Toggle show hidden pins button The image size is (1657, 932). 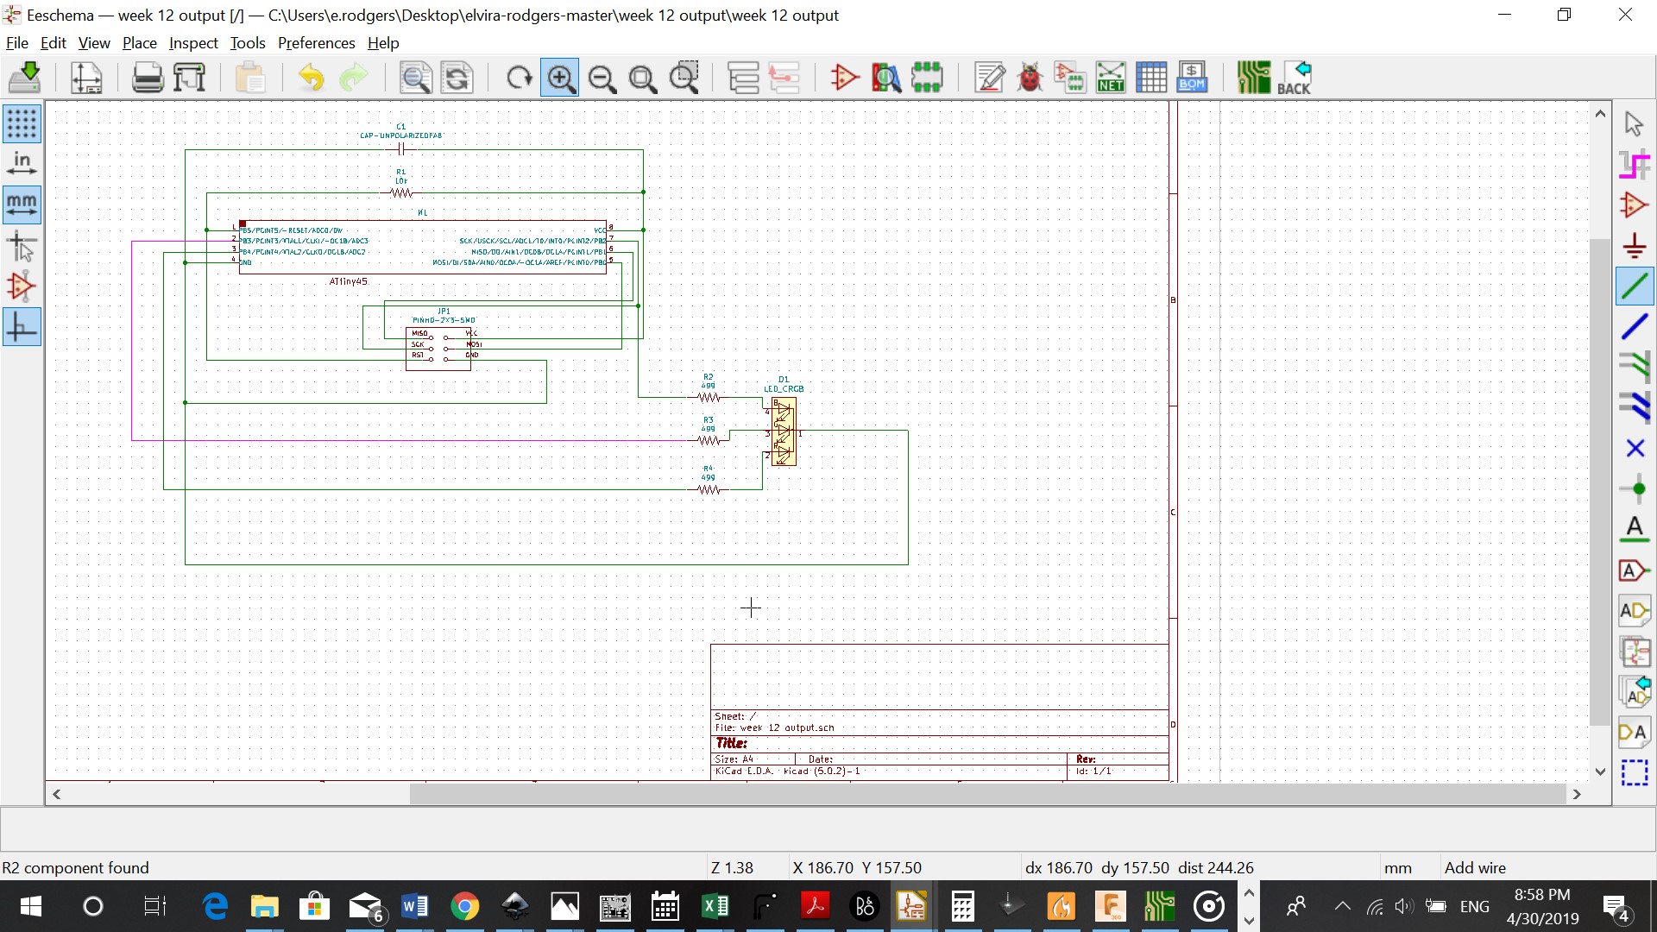click(x=22, y=287)
